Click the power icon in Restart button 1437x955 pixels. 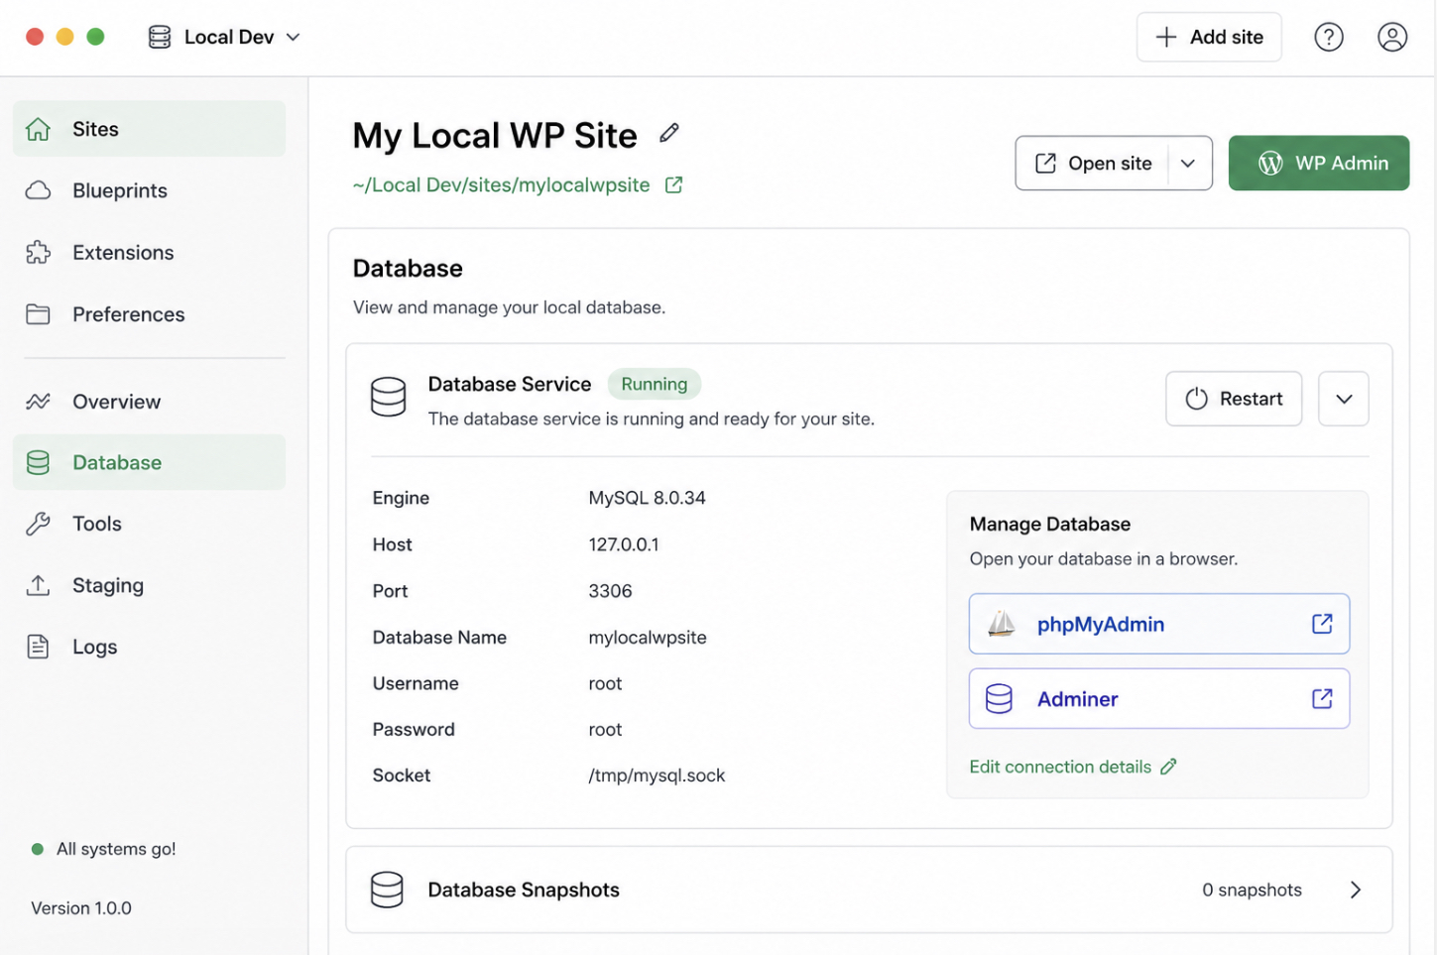coord(1197,399)
